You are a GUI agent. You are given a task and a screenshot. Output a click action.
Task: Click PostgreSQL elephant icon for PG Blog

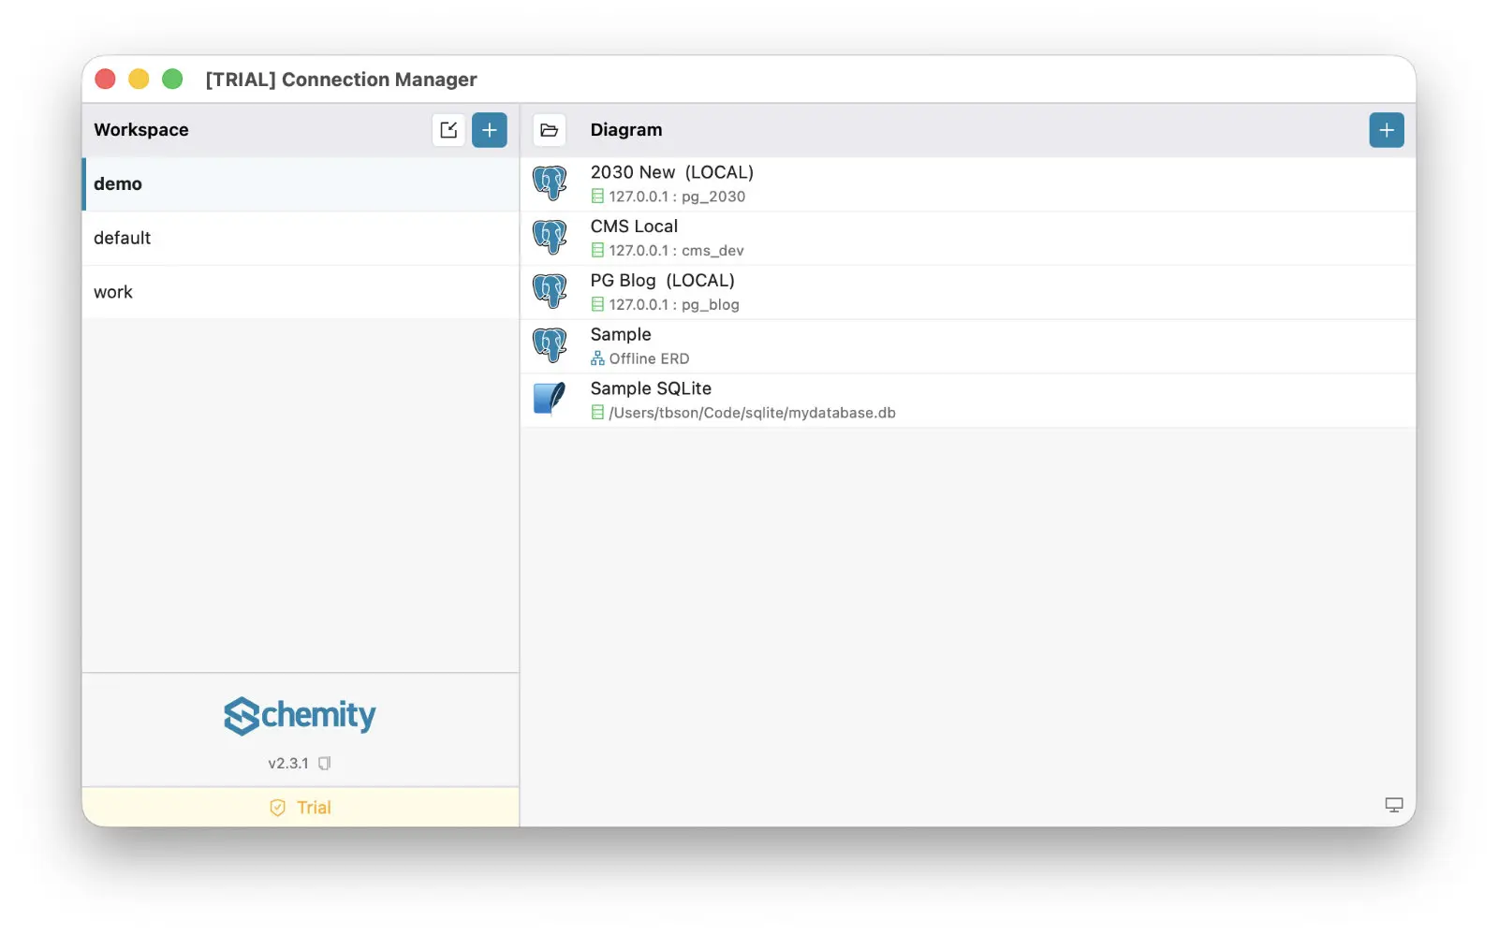[x=550, y=291]
